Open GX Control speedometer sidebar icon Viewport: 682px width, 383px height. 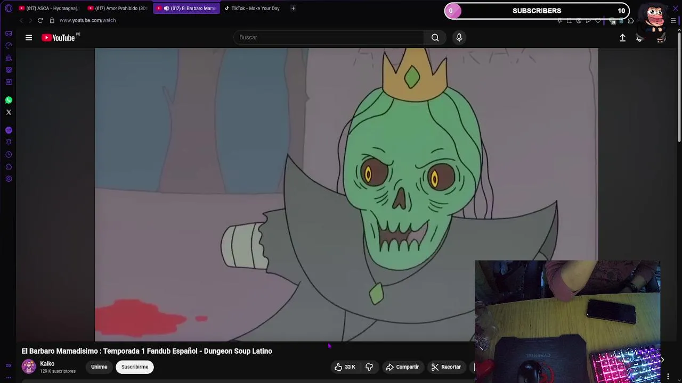[x=9, y=46]
